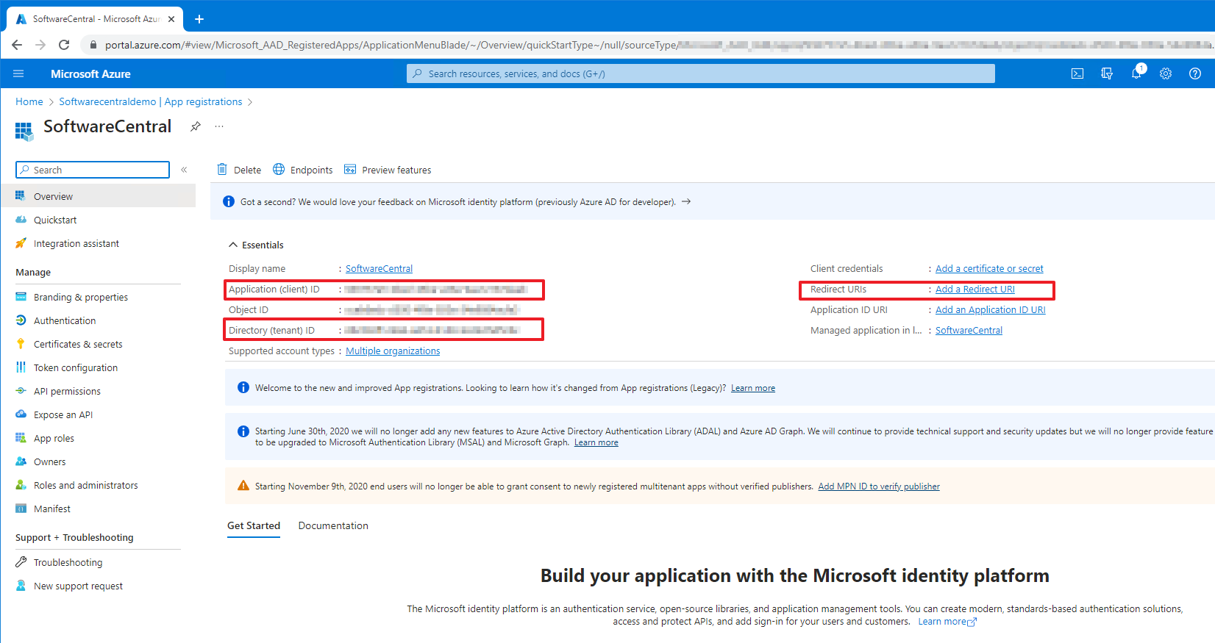Click Multiple organizations link
This screenshot has height=643, width=1215.
pyautogui.click(x=393, y=351)
